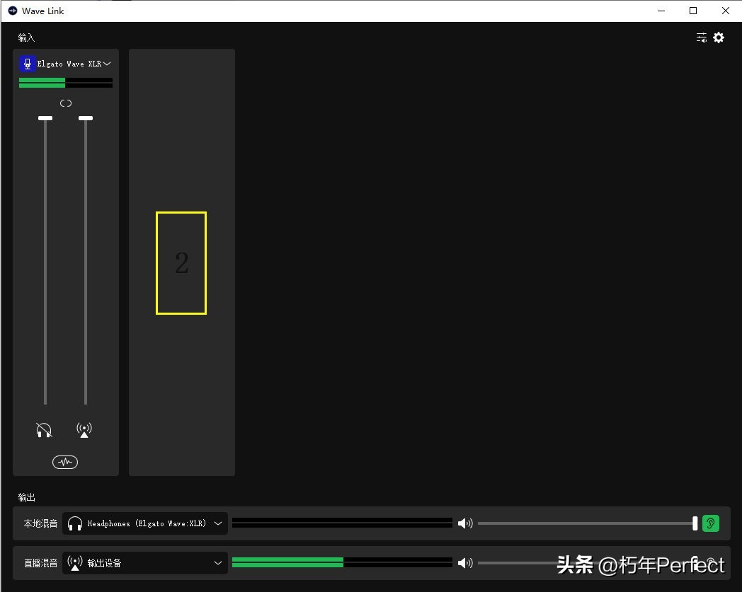Image resolution: width=742 pixels, height=592 pixels.
Task: Minimize the Wave Link window
Action: (x=661, y=11)
